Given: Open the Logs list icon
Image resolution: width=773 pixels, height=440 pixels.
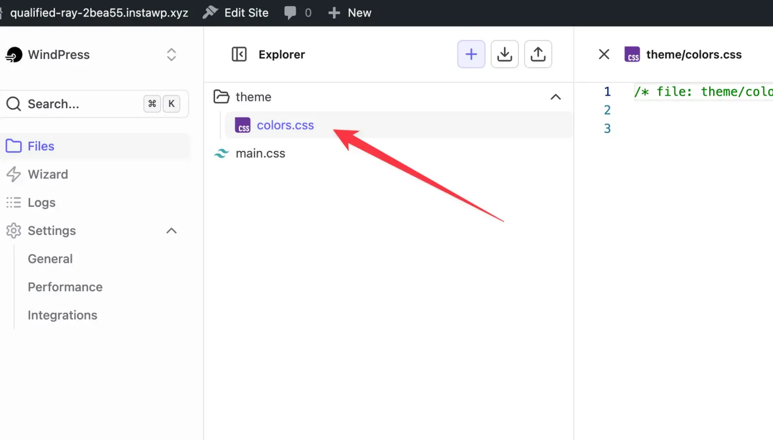Looking at the screenshot, I should pos(14,202).
